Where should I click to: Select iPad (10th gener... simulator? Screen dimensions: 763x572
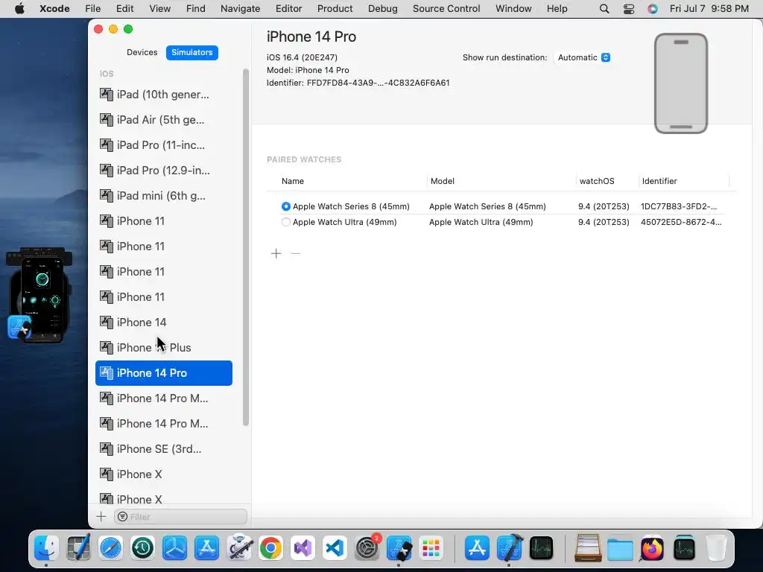(x=163, y=95)
